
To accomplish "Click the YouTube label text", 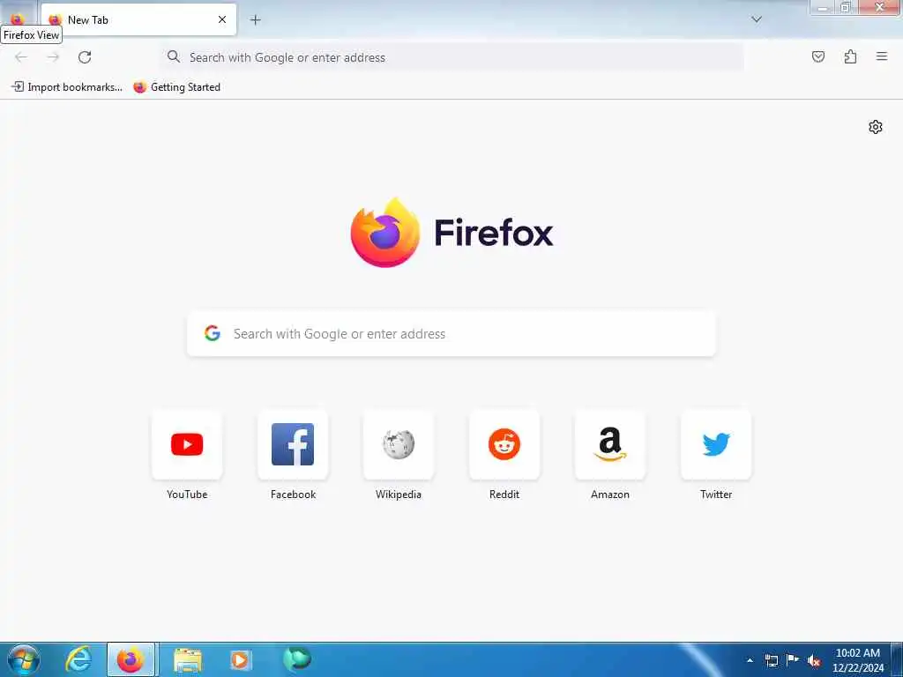I will point(187,495).
